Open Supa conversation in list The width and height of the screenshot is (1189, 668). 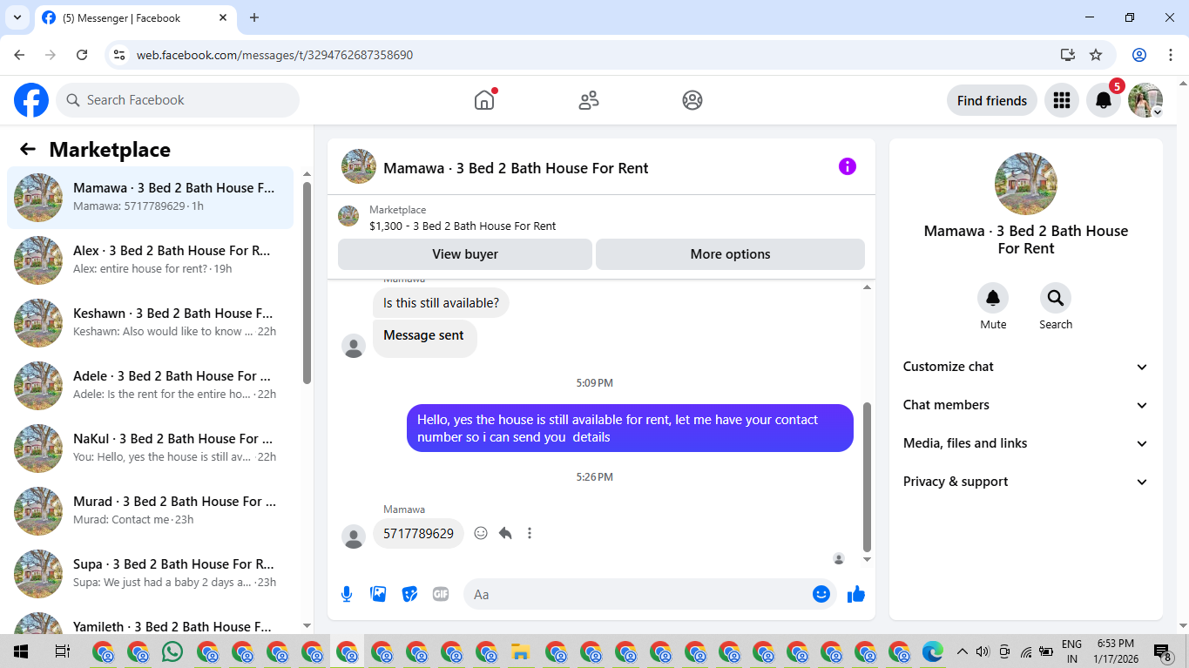pos(151,574)
